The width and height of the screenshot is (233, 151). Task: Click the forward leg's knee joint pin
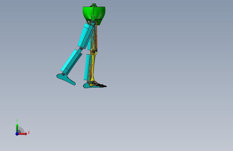[81, 48]
